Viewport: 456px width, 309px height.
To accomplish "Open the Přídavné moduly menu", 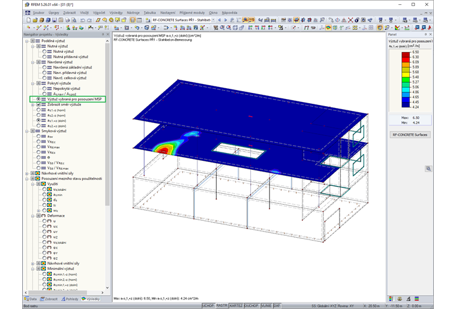I will pos(192,13).
